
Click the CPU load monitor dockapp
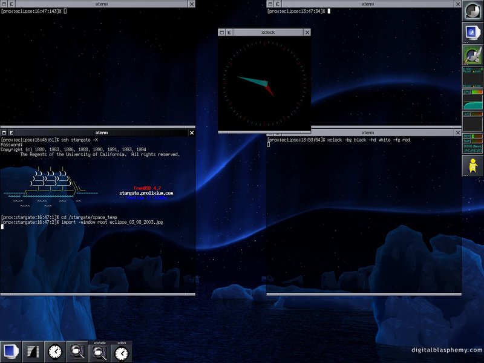473,99
